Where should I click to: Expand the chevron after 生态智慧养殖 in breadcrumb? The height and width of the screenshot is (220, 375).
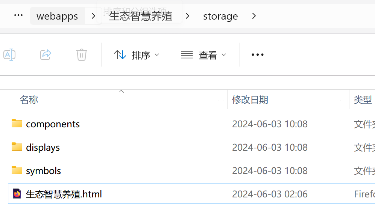187,16
